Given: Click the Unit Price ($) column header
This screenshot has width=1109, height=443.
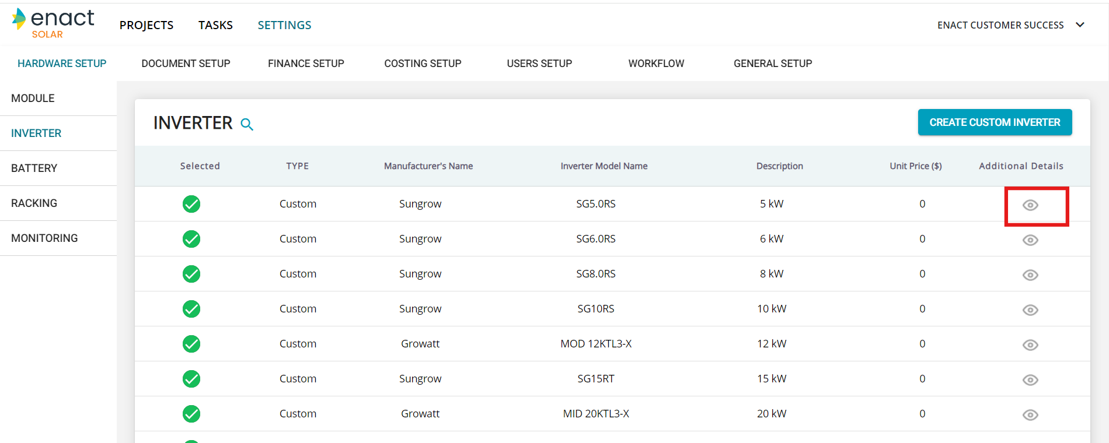Looking at the screenshot, I should pos(916,166).
